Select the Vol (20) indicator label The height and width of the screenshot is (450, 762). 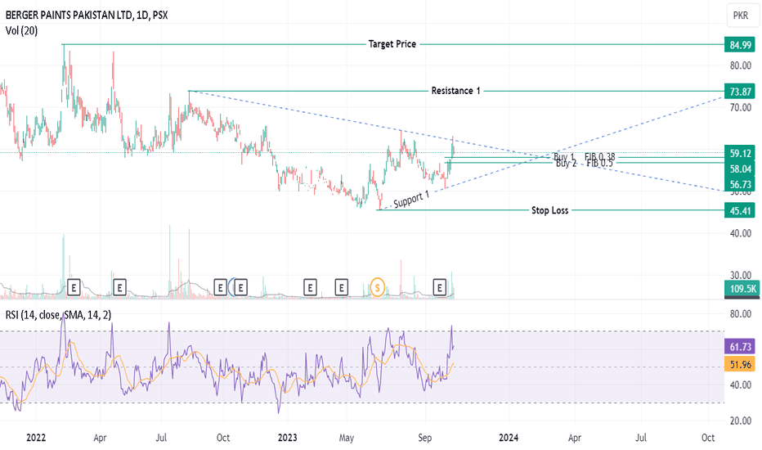click(x=21, y=30)
